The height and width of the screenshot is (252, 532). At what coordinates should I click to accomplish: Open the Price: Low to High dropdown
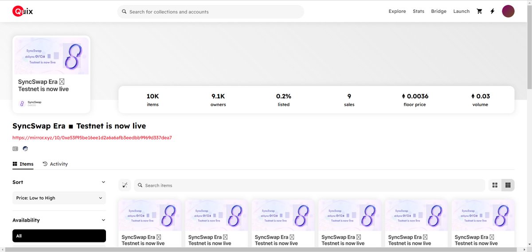[x=59, y=198]
